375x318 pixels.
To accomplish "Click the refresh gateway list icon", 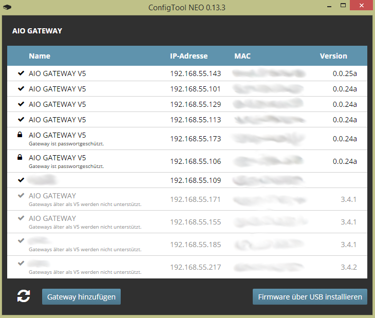I will 24,296.
